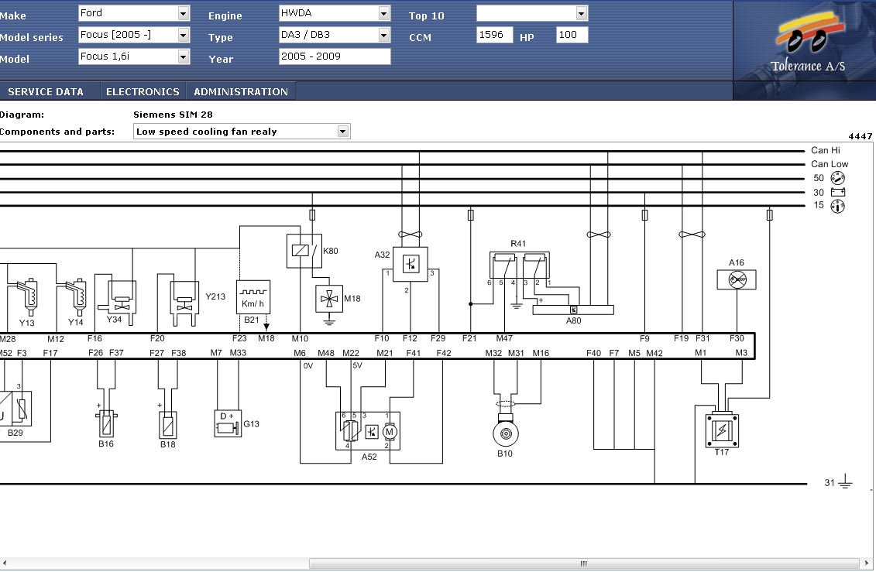The height and width of the screenshot is (572, 876).
Task: Open the ELECTRONICS tab
Action: [143, 91]
